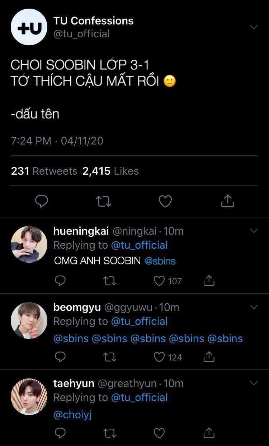This screenshot has height=446, width=269.
Task: Open beomgyu's profile avatar
Action: (x=29, y=320)
